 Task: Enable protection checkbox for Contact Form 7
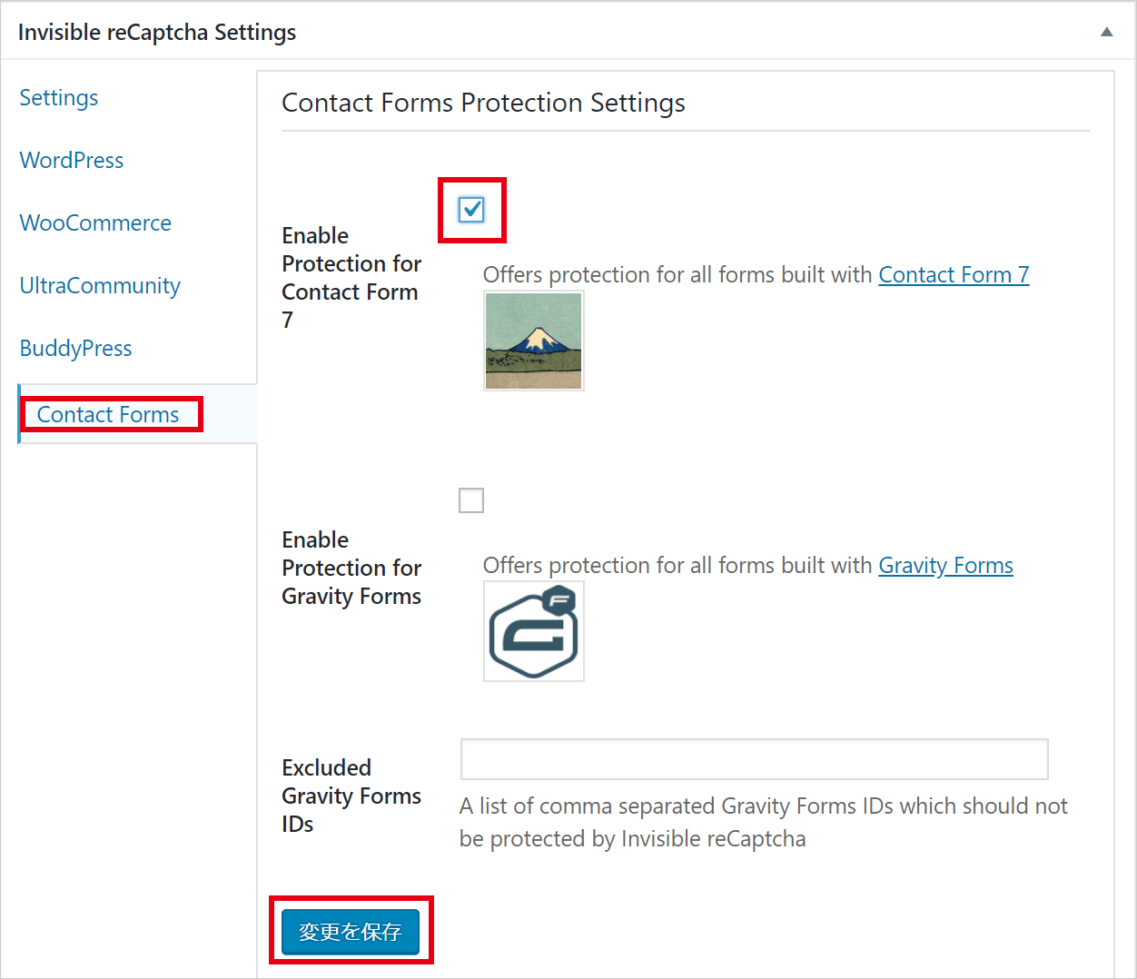[x=471, y=210]
